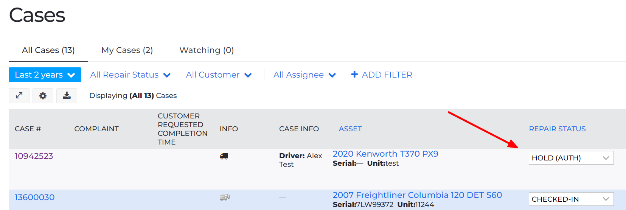Screen dimensions: 626x210
Task: Open All Assignee filter dropdown
Action: 304,75
